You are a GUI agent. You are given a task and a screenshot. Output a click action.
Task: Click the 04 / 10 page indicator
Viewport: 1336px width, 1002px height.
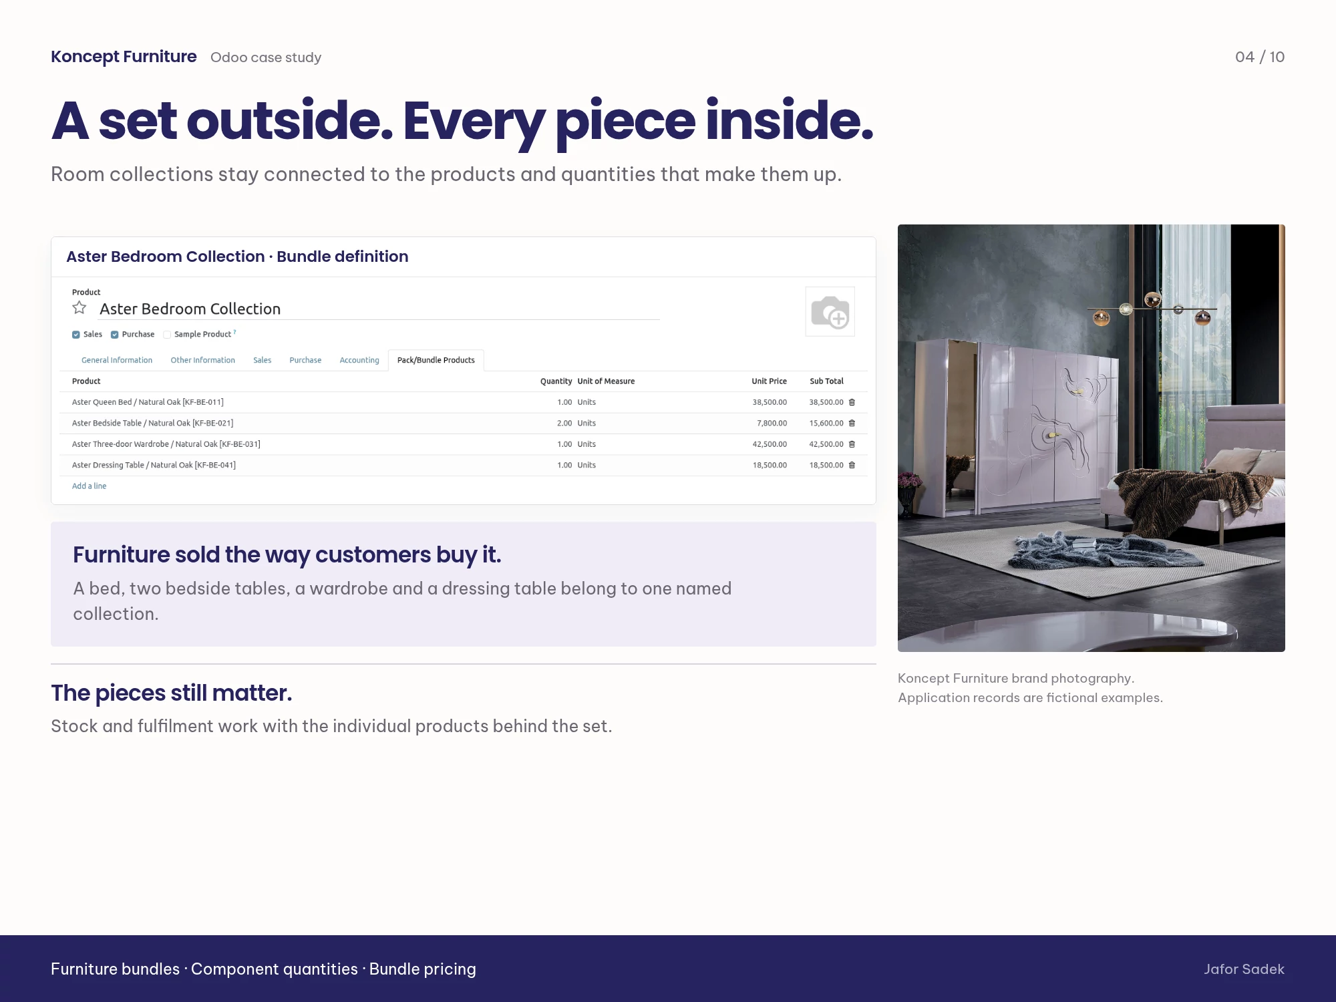tap(1260, 57)
